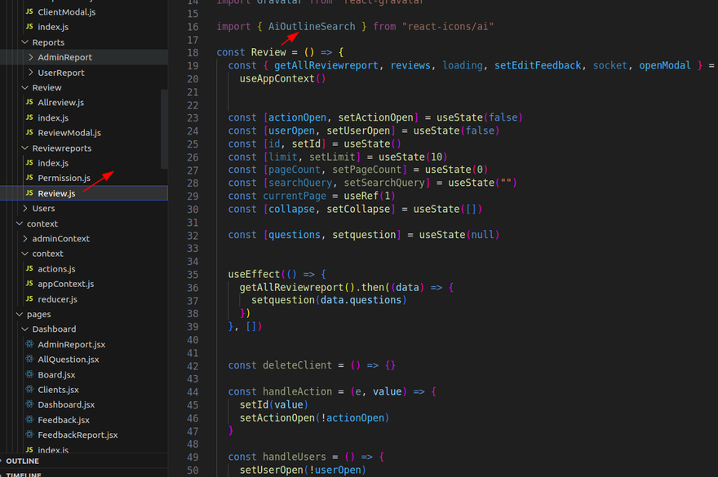718x477 pixels.
Task: Collapse the Reports folder chevron
Action: coord(24,42)
